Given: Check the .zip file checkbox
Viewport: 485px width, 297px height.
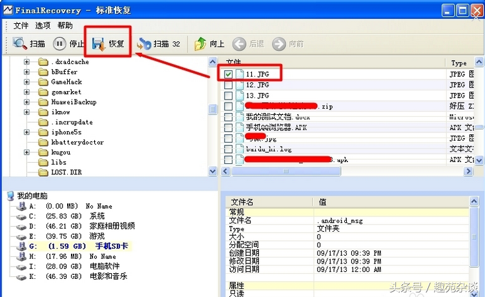Looking at the screenshot, I should 228,107.
